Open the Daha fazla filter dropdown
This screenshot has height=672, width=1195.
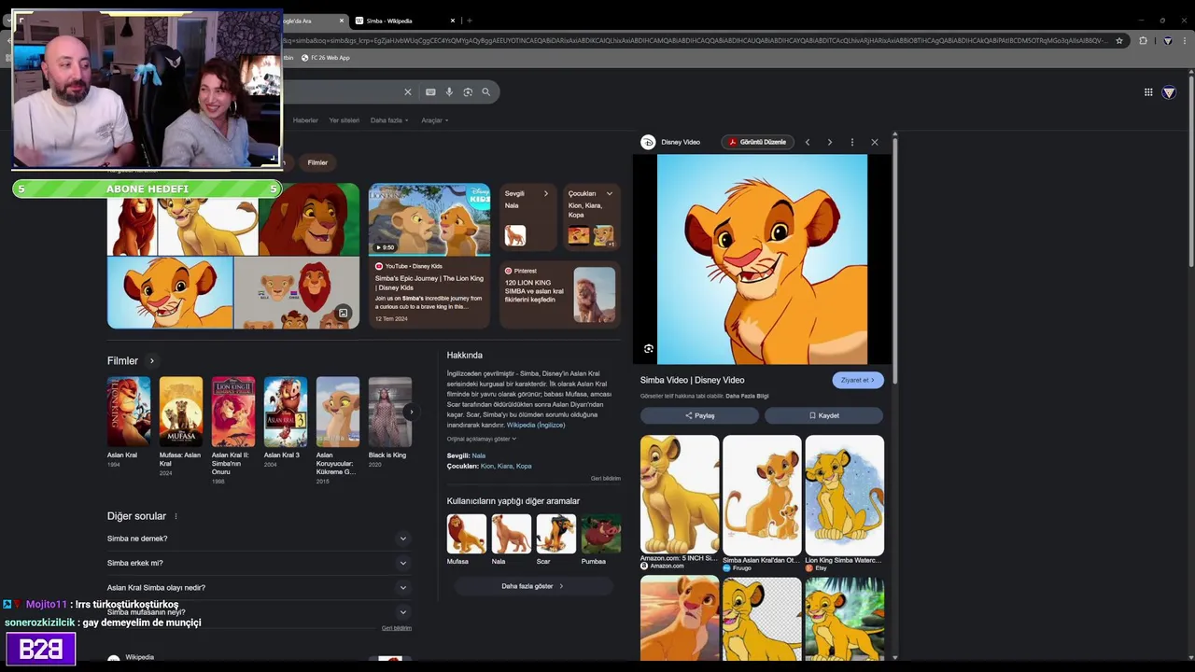pyautogui.click(x=388, y=120)
